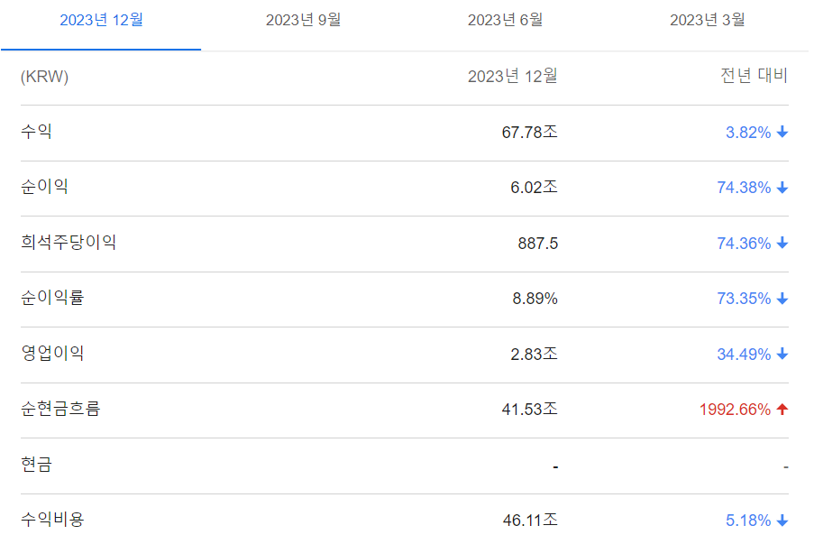Click the 전년 대비 column header
Viewport: 814px width, 544px height.
pyautogui.click(x=754, y=76)
